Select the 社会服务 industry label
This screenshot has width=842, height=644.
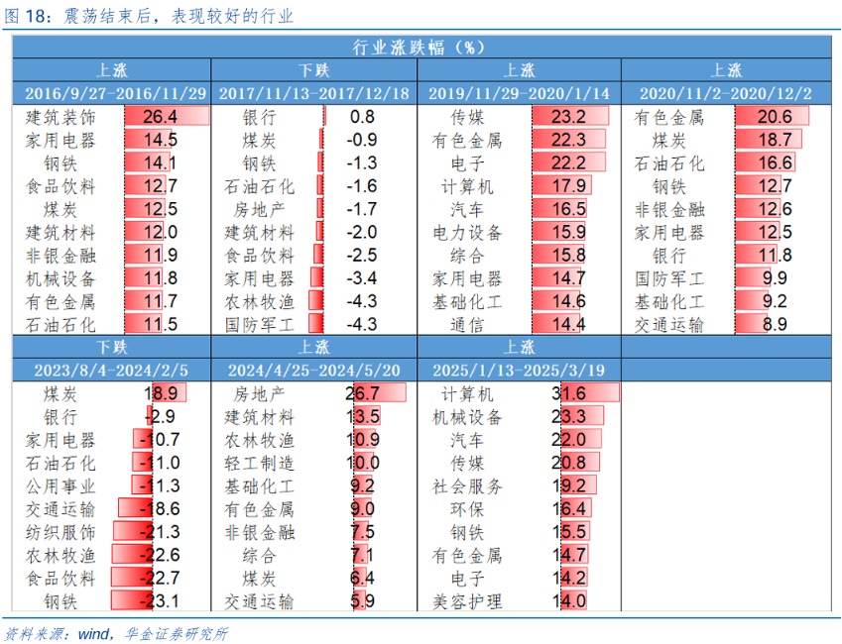tap(467, 486)
